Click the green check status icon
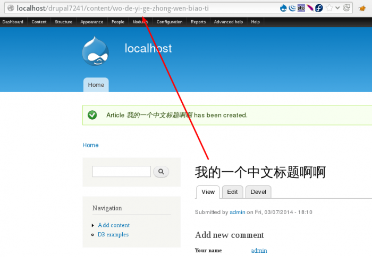 click(92, 115)
